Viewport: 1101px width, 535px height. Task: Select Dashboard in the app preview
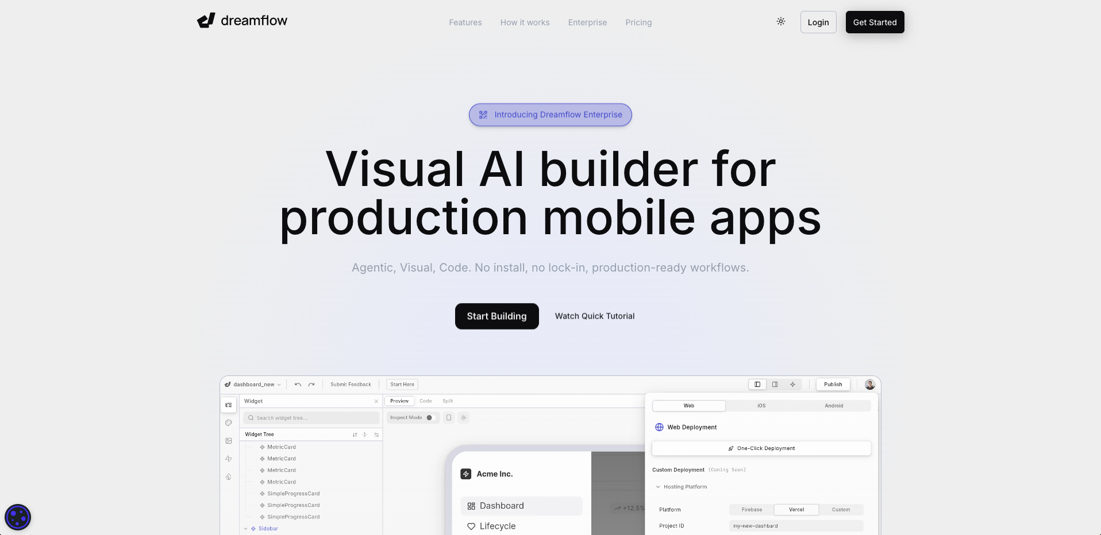[521, 506]
